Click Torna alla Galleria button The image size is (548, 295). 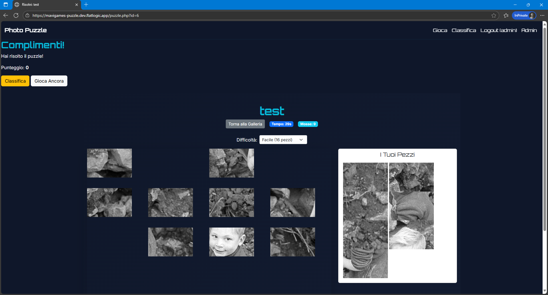pos(245,124)
